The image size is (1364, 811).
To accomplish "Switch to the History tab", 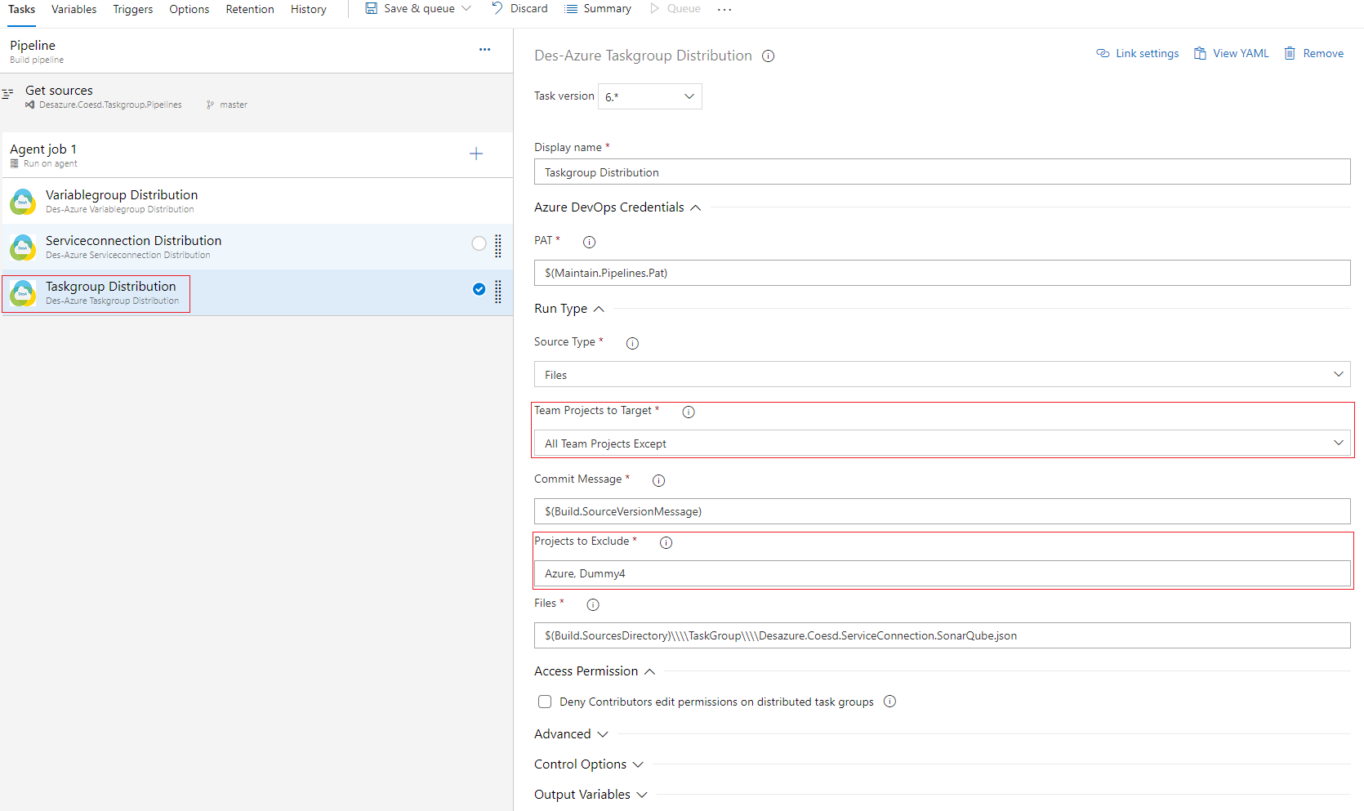I will 309,9.
